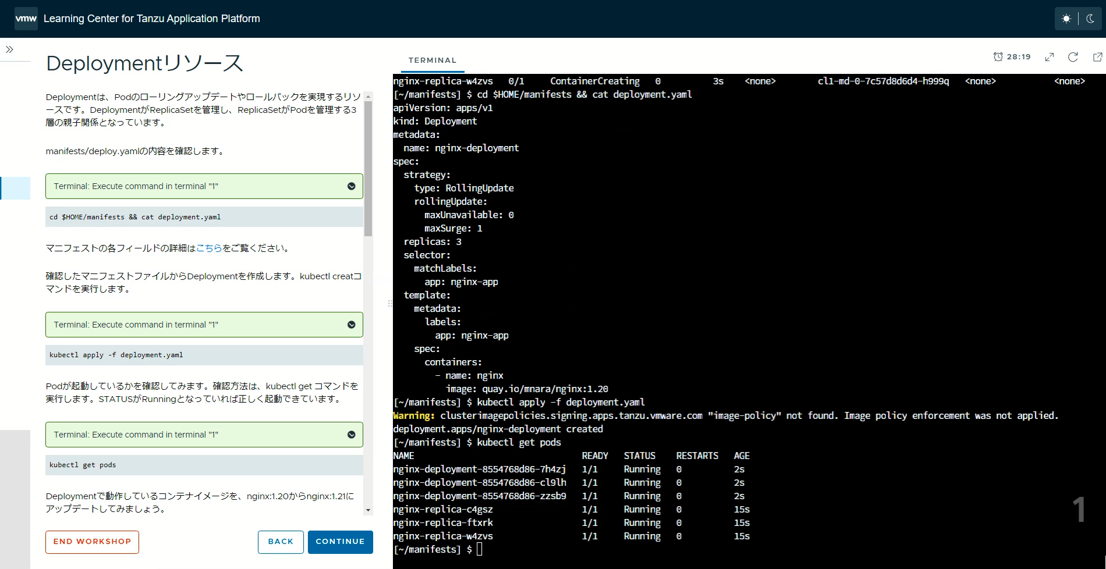Click 'Warning:' text in terminal output
This screenshot has height=569, width=1106.
coord(414,416)
